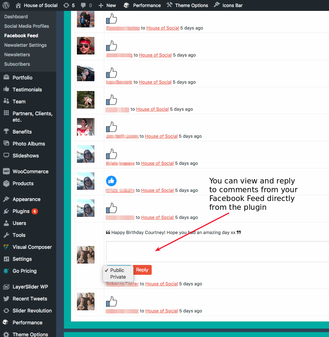
Task: Open the Facebook Feed submenu item
Action: 21,35
